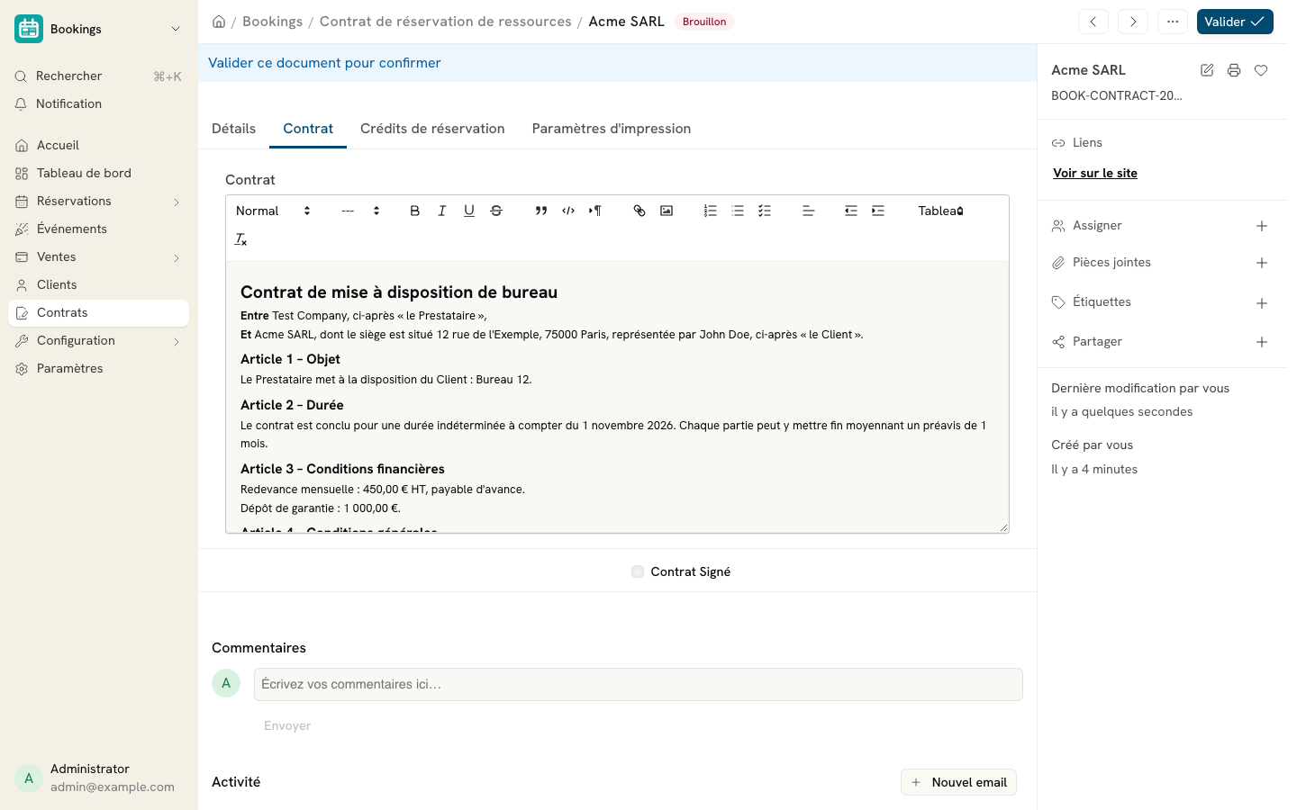This screenshot has width=1297, height=810.
Task: Create a bulleted list
Action: click(738, 211)
